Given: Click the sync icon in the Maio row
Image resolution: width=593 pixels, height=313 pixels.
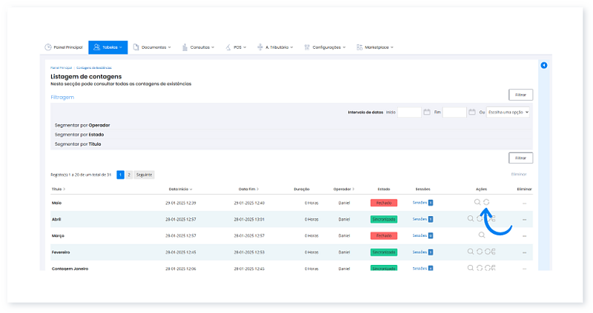Looking at the screenshot, I should [487, 202].
